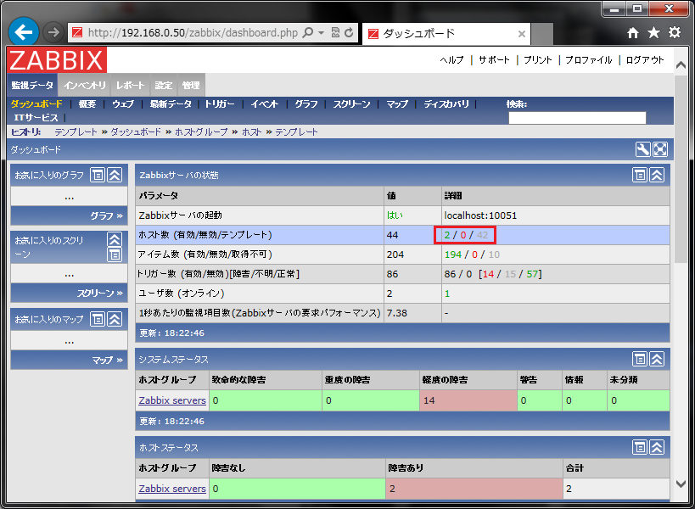This screenshot has height=509, width=695.
Task: Select the インベントリ main tab
Action: pos(85,85)
